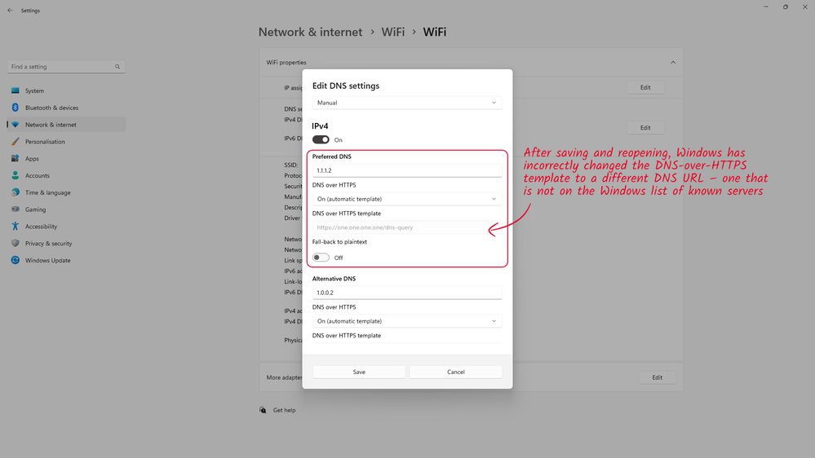
Task: Open Privacy & security shield icon
Action: [15, 243]
